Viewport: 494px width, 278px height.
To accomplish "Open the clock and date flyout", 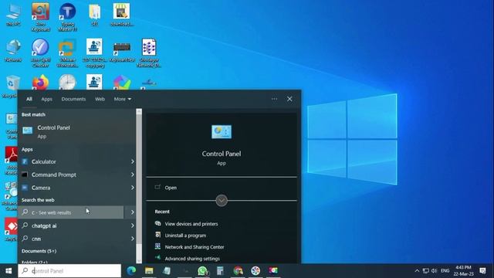I will click(x=463, y=271).
